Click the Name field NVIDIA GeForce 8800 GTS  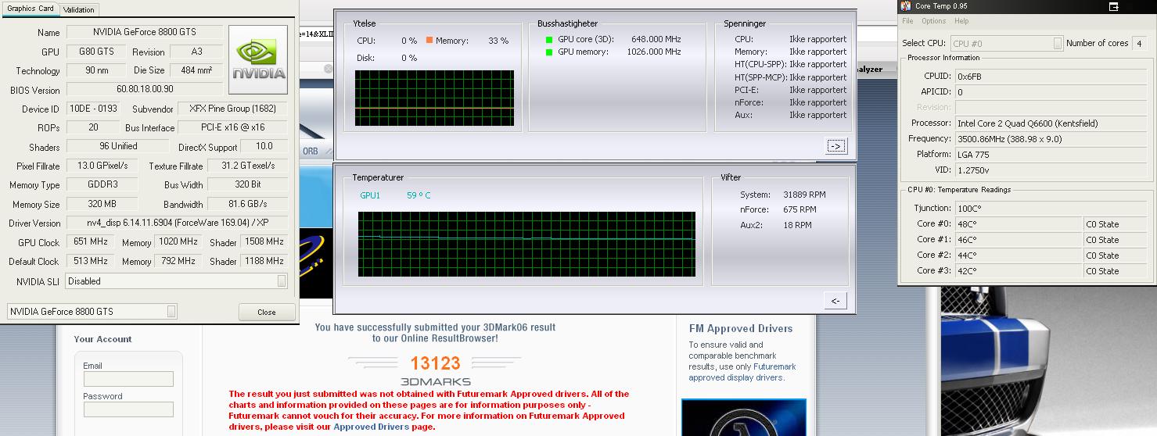[x=145, y=32]
